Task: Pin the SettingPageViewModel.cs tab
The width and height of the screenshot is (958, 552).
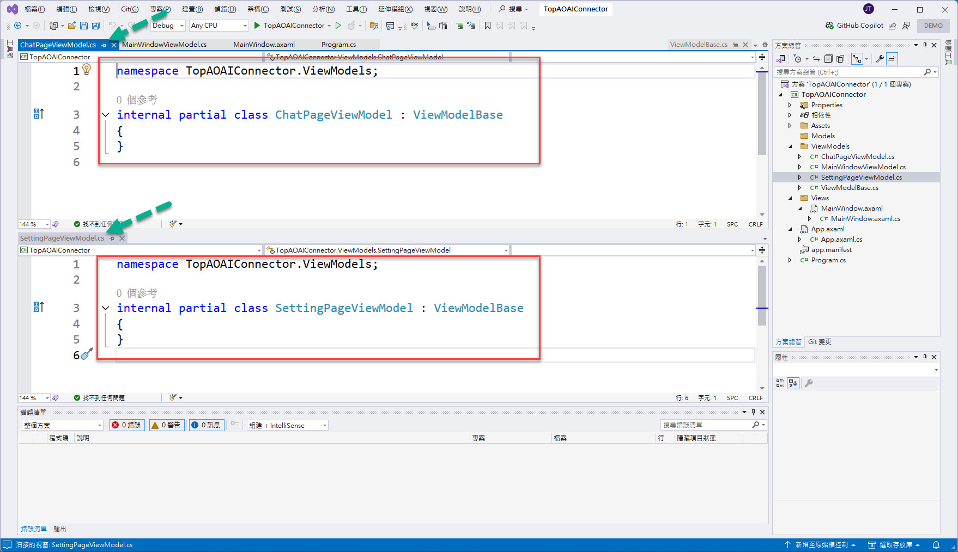Action: point(112,238)
